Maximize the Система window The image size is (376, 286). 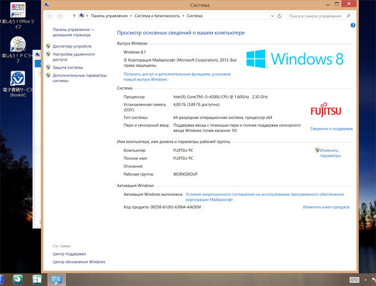pyautogui.click(x=337, y=4)
